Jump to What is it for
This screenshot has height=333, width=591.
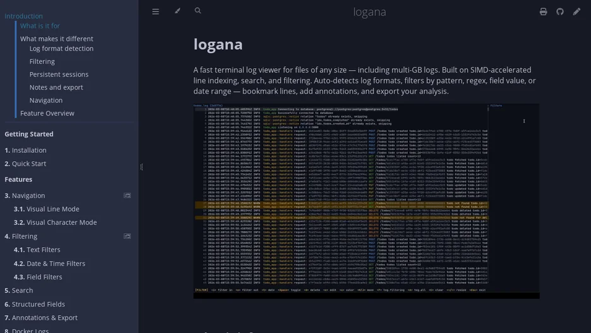point(40,26)
